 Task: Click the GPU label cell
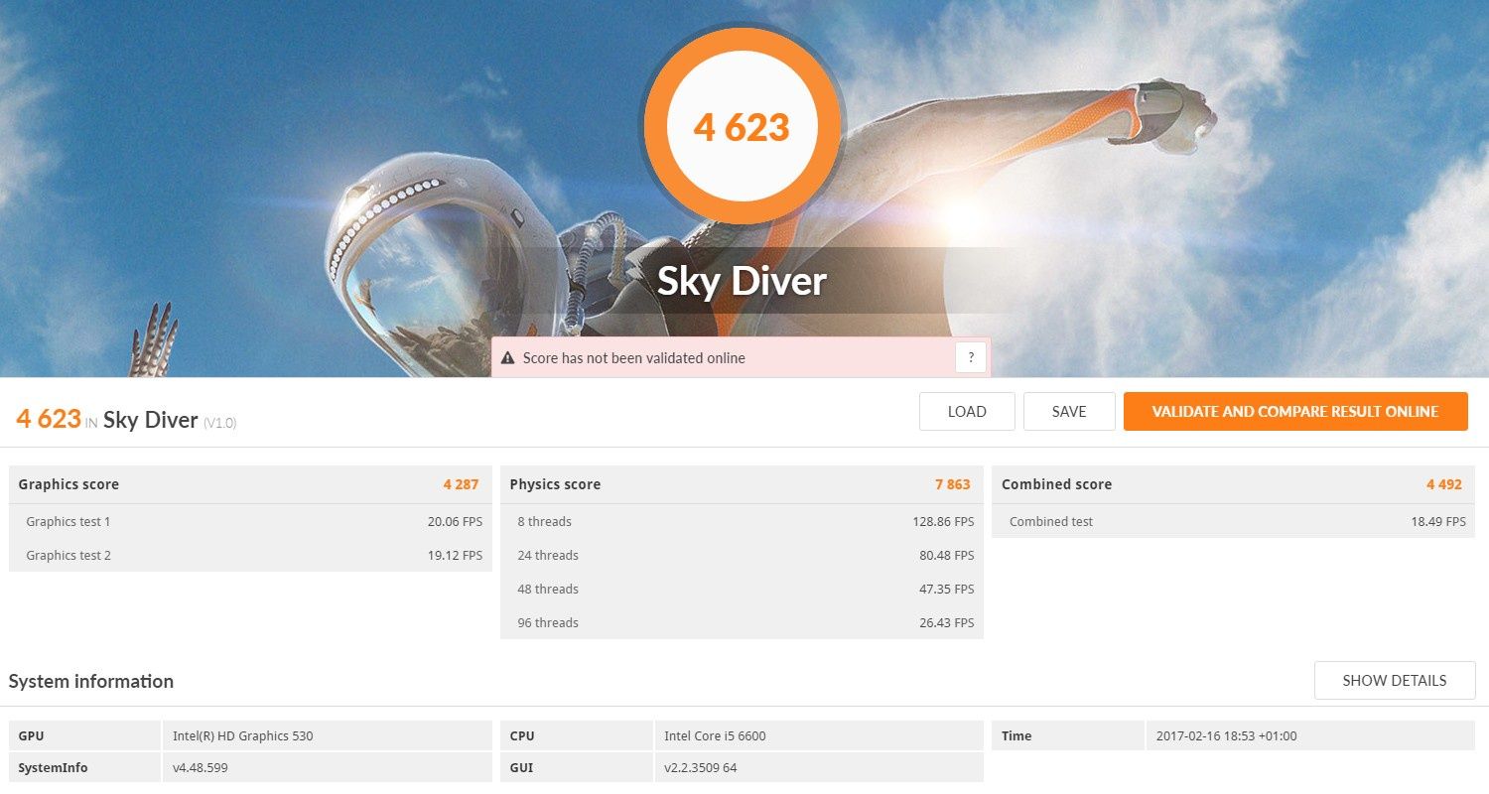[x=84, y=735]
